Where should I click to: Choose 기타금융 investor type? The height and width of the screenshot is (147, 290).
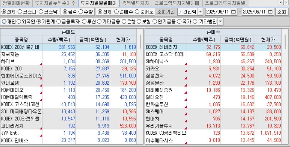(99, 21)
